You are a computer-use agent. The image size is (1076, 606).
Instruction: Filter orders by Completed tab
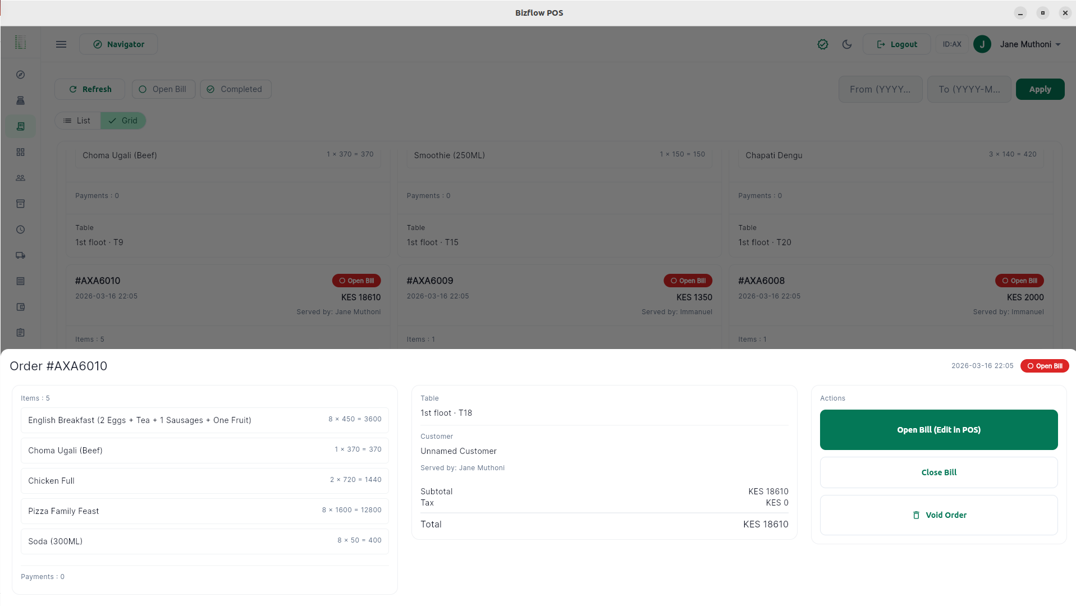235,89
